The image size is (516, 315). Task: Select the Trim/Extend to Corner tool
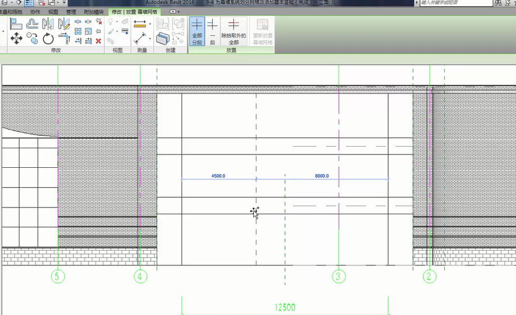tap(64, 38)
